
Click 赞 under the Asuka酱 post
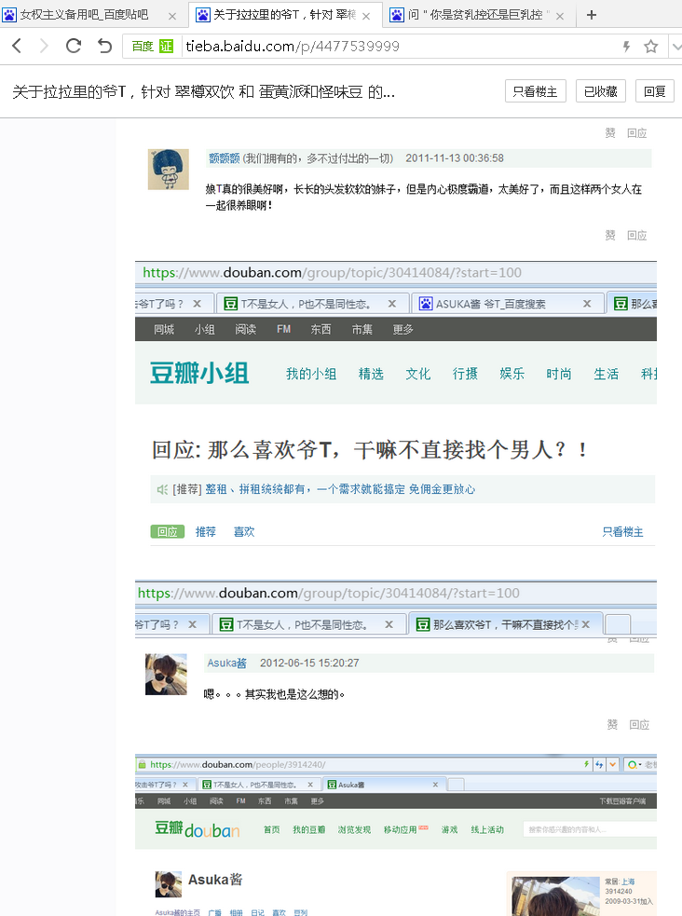click(x=612, y=724)
